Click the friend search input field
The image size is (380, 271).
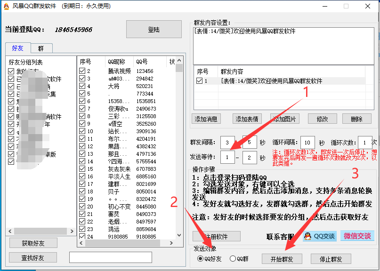(111, 257)
